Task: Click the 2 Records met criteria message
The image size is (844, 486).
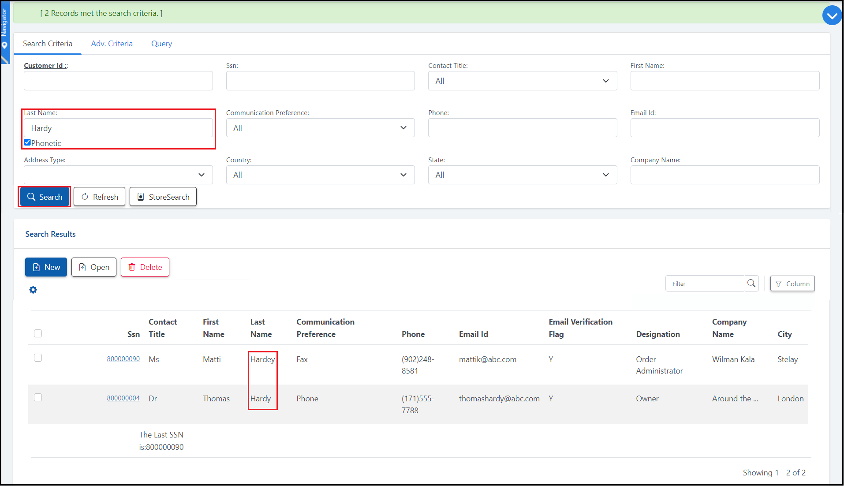Action: point(101,13)
